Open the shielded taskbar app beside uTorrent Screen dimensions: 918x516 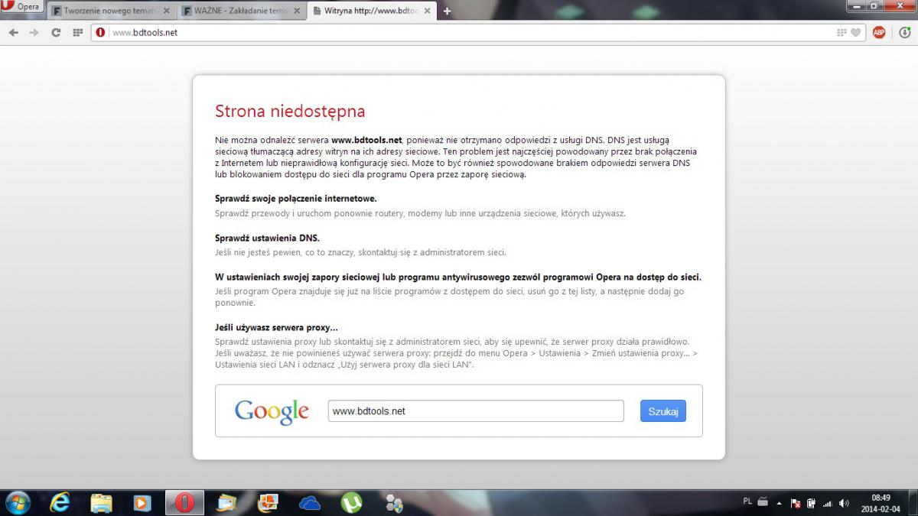coord(394,502)
